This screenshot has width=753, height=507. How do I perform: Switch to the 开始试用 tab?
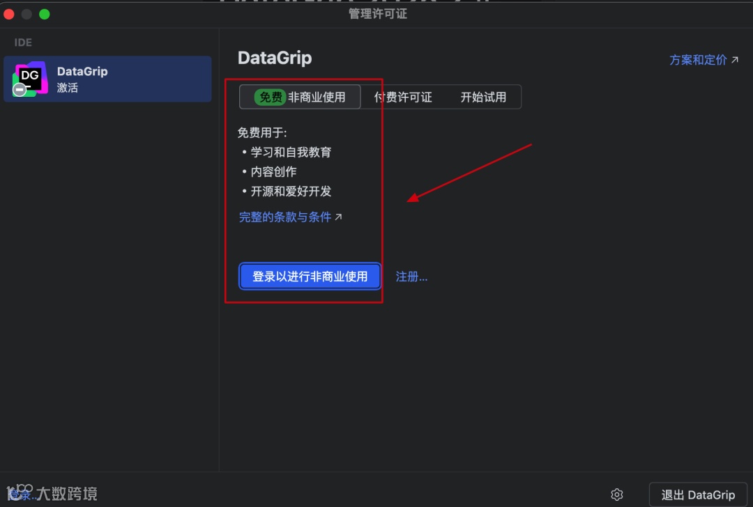[x=483, y=97]
